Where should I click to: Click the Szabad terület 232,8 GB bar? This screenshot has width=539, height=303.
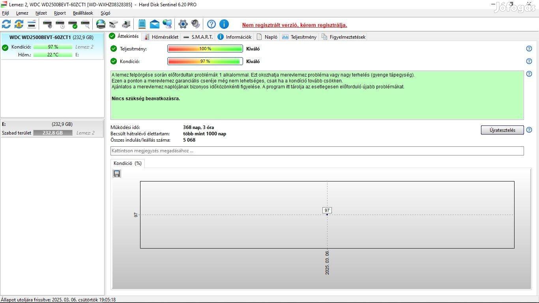click(53, 133)
